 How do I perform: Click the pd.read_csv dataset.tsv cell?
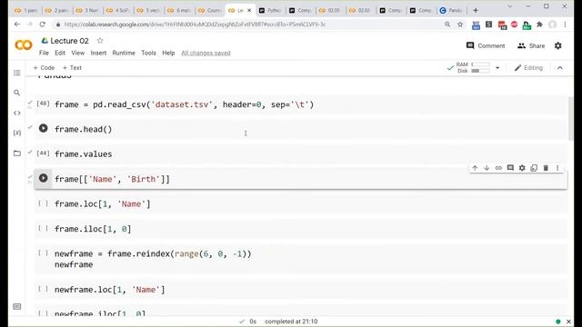coord(301,104)
